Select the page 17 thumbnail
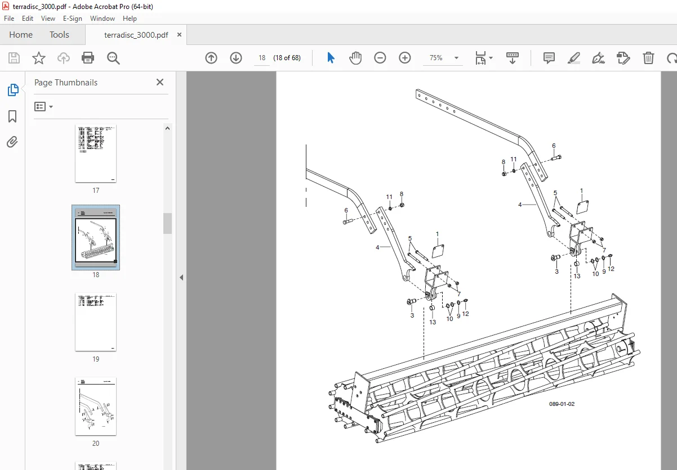The height and width of the screenshot is (470, 677). (x=96, y=153)
